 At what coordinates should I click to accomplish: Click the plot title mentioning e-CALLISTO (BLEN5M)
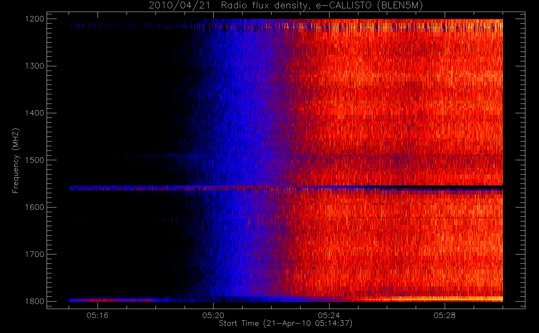pyautogui.click(x=286, y=6)
